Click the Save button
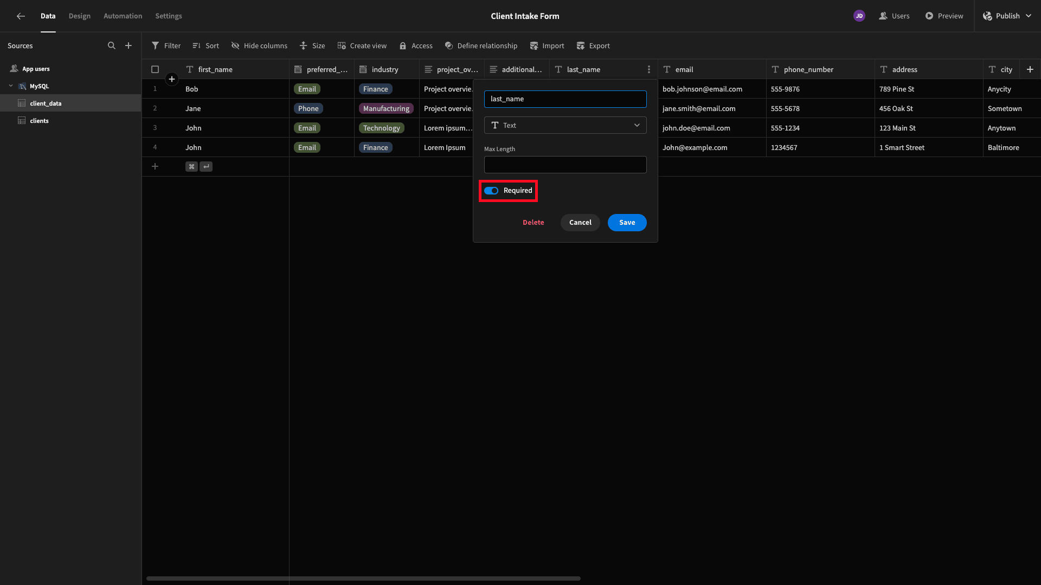 [627, 223]
